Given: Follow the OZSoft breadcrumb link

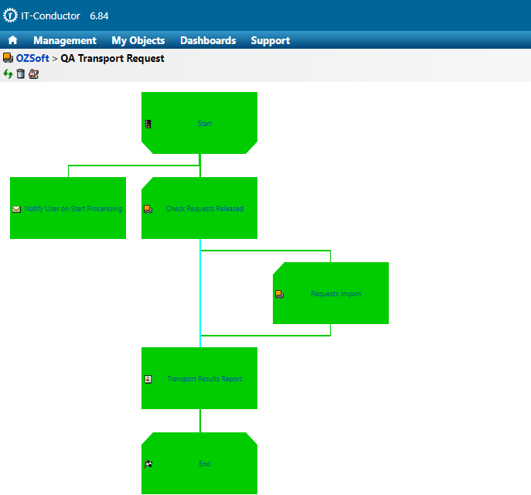Looking at the screenshot, I should (32, 58).
